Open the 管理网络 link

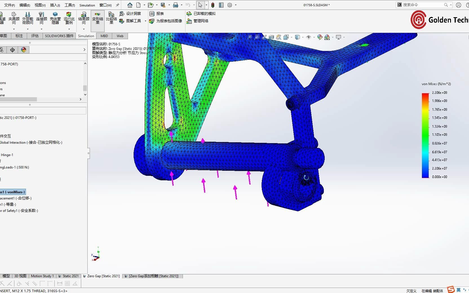pos(200,21)
